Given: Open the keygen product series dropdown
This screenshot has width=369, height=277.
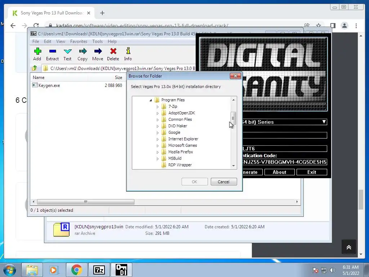Looking at the screenshot, I should tap(324, 122).
